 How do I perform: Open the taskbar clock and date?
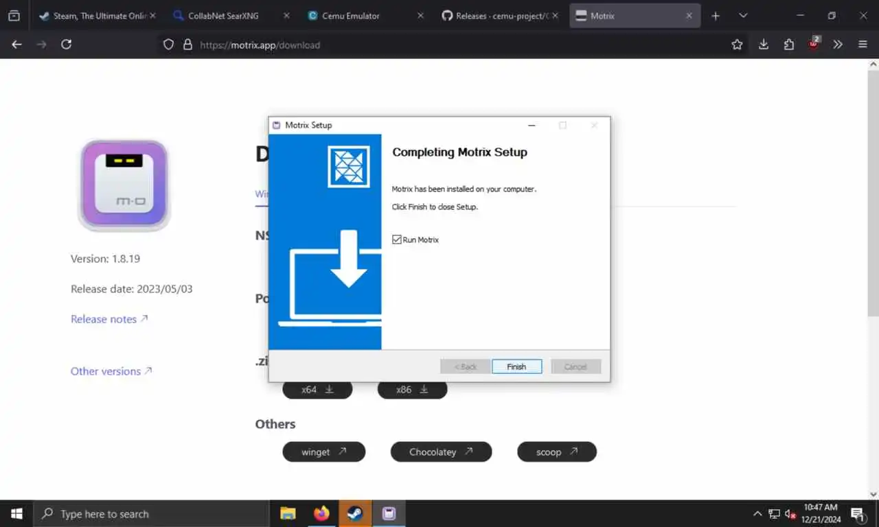pos(821,513)
